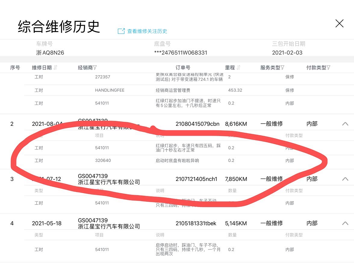Viewport: 354px width, 266px height.
Task: Open the 查看维修关注历史 link text
Action: [147, 31]
